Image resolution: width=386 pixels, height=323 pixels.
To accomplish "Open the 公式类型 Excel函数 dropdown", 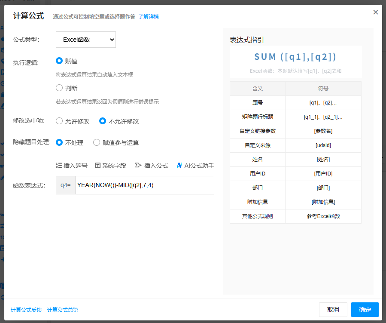I will click(86, 40).
